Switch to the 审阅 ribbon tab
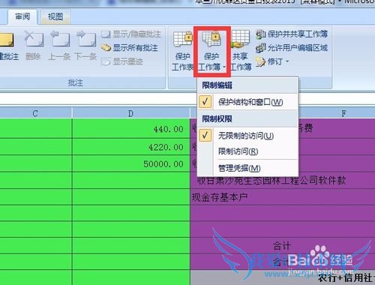Viewport: 375px width, 285px height. coord(22,16)
